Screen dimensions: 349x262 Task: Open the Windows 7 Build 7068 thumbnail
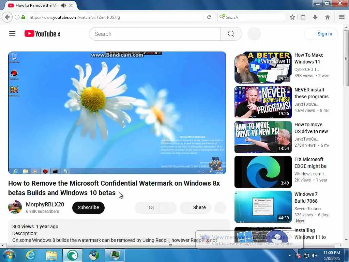click(263, 206)
